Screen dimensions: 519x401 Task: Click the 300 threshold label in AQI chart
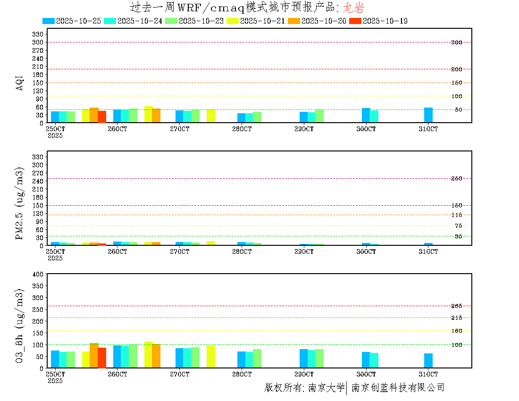click(x=456, y=42)
